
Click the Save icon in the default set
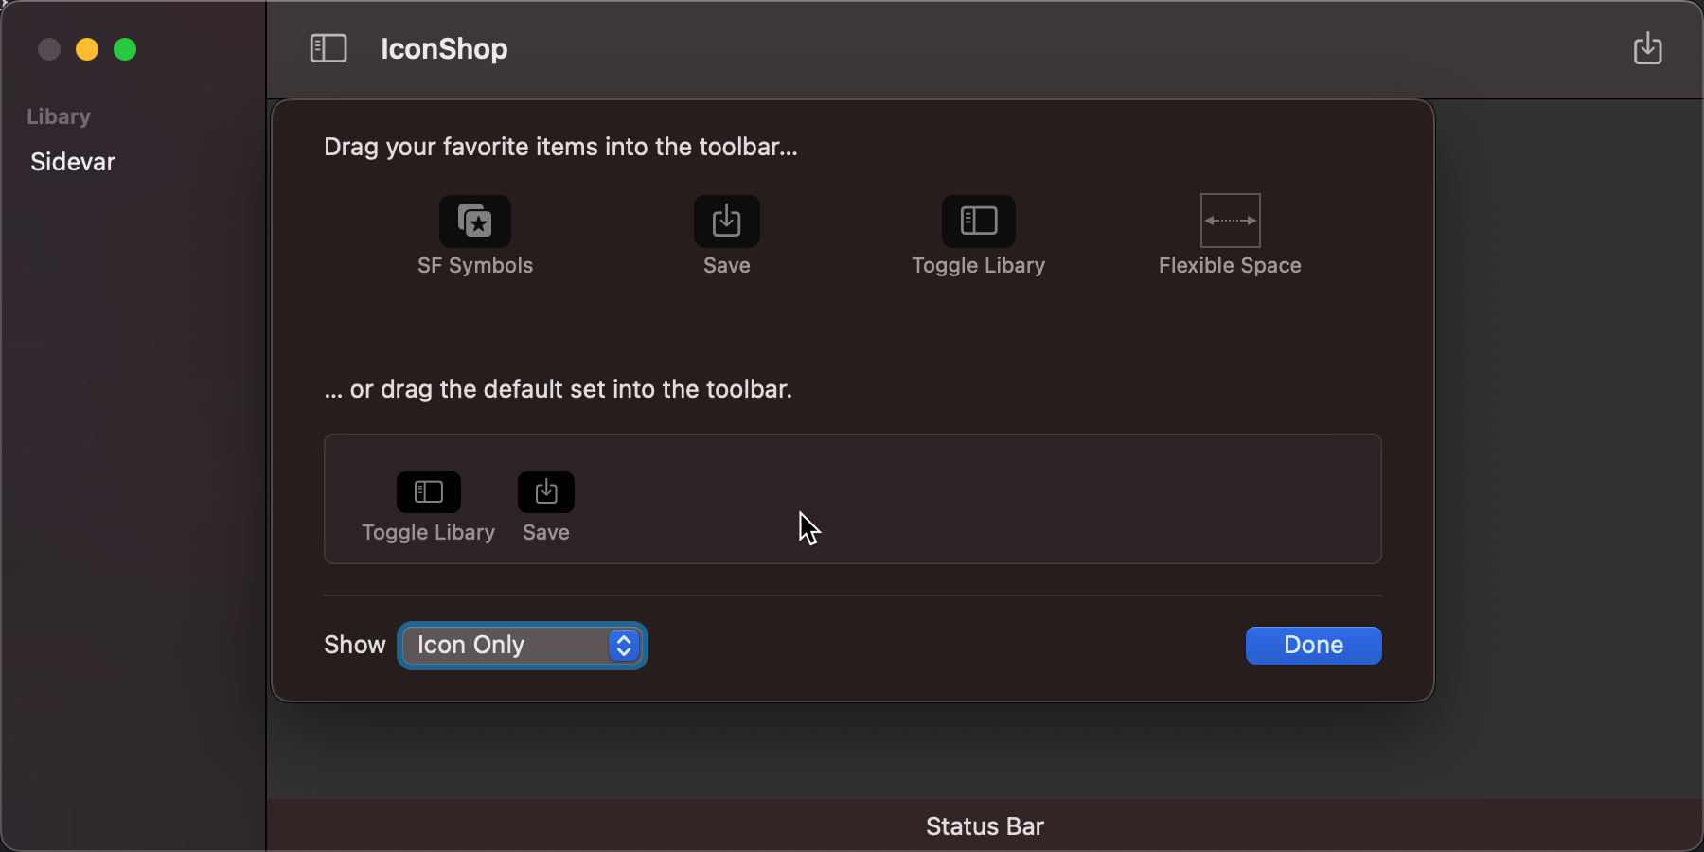coord(546,492)
